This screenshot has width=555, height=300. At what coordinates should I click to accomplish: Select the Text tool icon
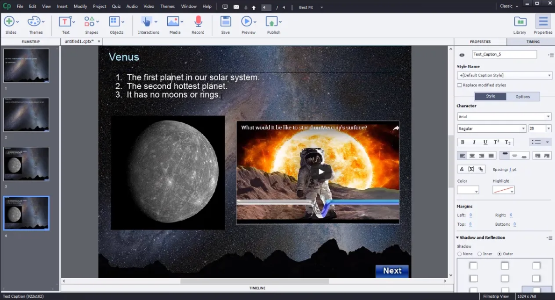tap(65, 22)
